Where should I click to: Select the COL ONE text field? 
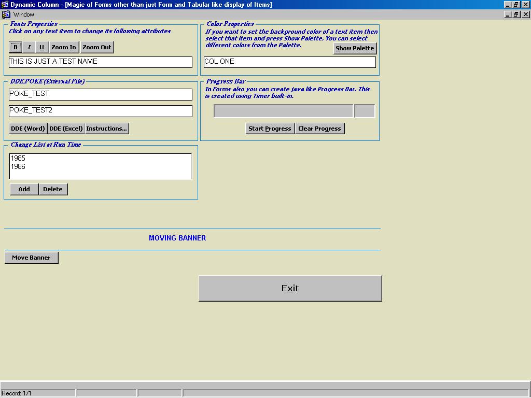pyautogui.click(x=289, y=62)
